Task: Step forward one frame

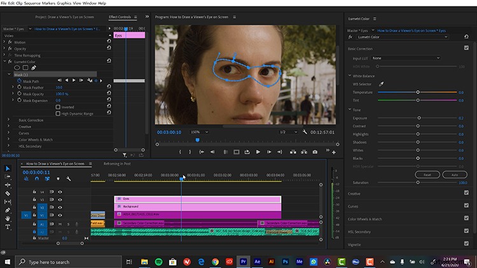Action: [x=269, y=152]
